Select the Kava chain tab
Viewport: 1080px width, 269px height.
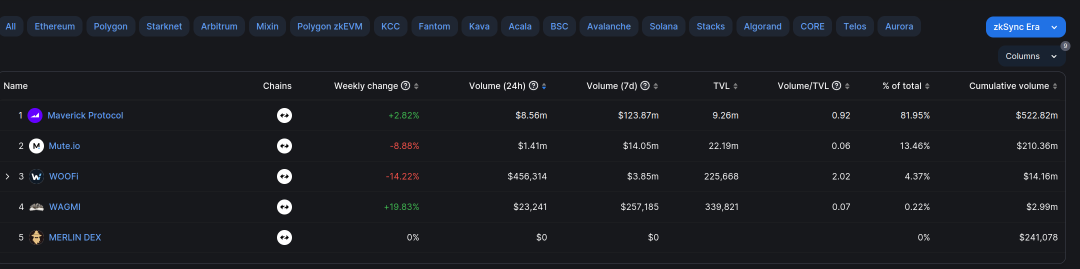479,26
